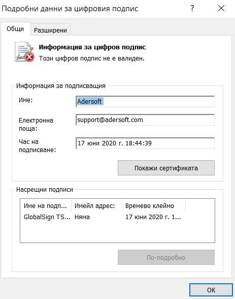Click the text Този цифров подпис не е валиден
This screenshot has height=299, width=235.
[91, 58]
